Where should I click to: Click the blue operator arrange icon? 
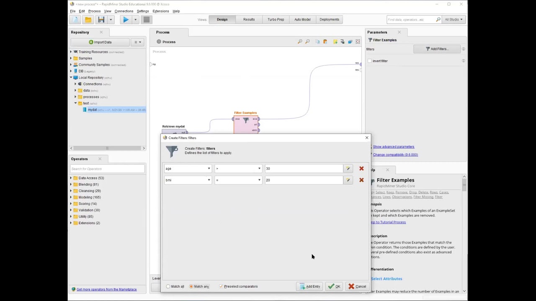(350, 42)
